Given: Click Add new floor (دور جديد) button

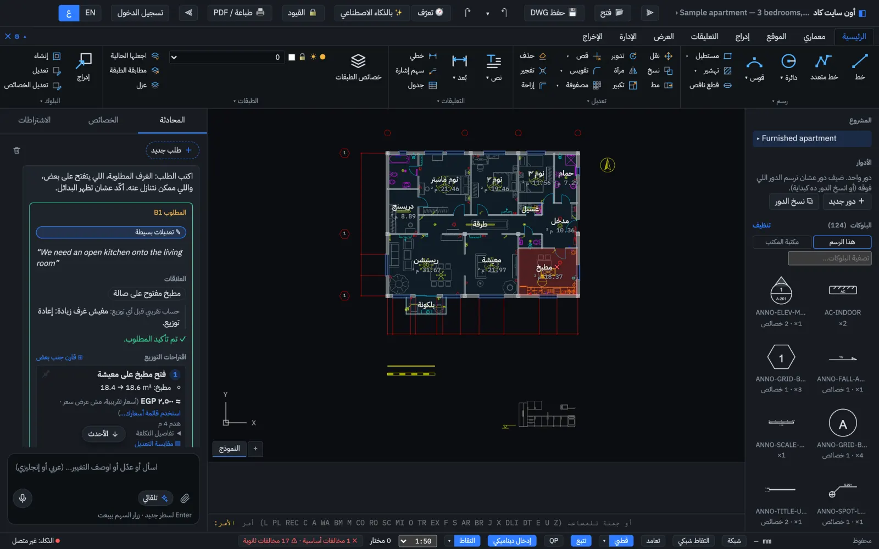Looking at the screenshot, I should click(847, 201).
